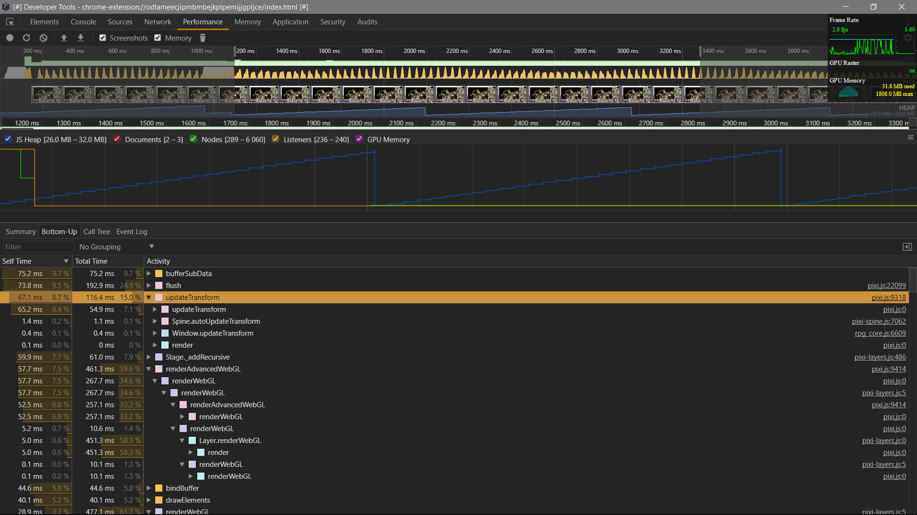
Task: Toggle the GPU Memory checkbox
Action: point(359,139)
